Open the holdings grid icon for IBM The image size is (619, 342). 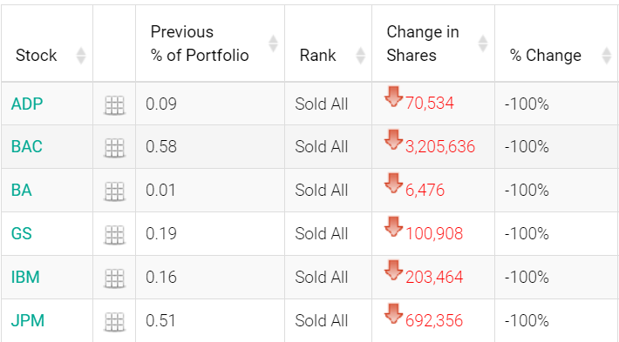tap(114, 278)
